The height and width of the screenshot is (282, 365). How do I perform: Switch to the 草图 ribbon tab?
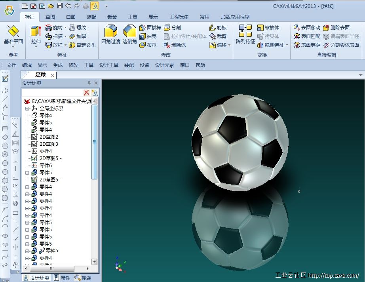pyautogui.click(x=50, y=17)
